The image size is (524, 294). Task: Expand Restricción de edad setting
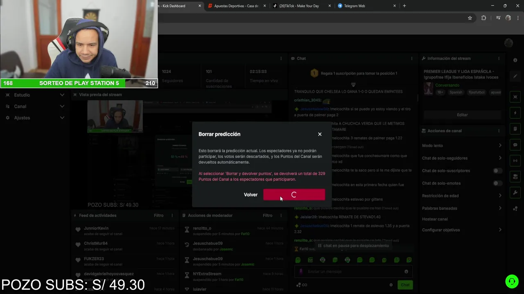click(462, 196)
